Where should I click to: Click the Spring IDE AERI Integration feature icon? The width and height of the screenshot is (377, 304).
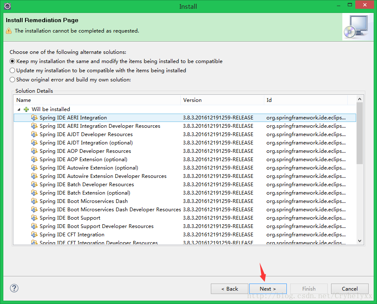34,118
